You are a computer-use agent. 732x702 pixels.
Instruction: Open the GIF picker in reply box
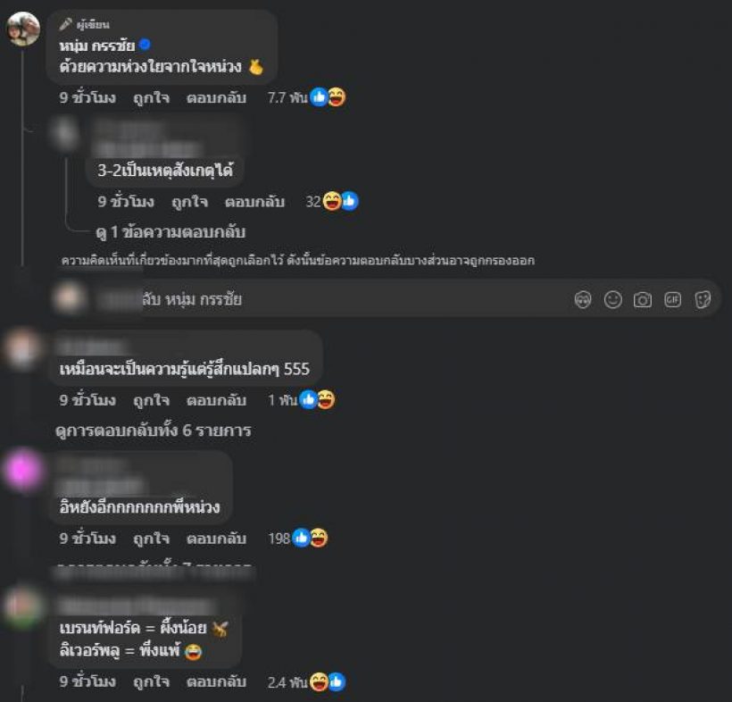click(672, 299)
